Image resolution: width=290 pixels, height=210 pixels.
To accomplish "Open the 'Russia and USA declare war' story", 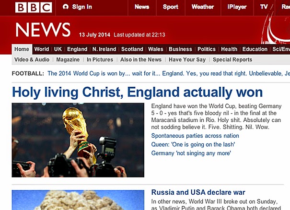I will 198,192.
